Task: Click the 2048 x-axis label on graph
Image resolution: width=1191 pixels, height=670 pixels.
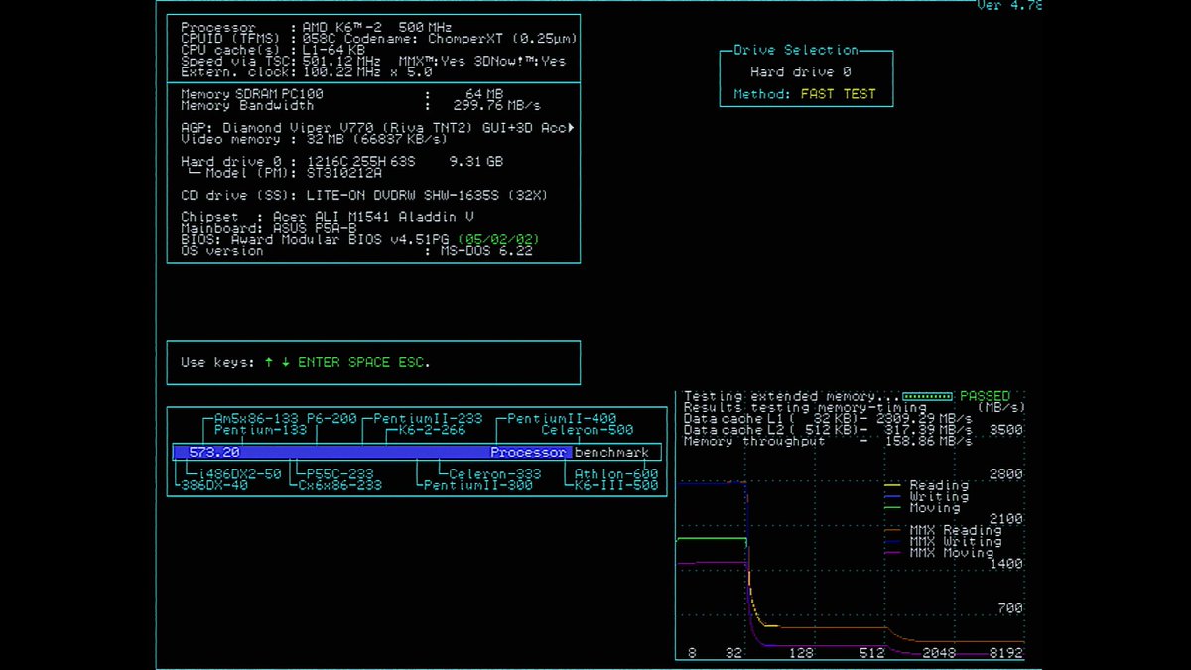Action: click(x=939, y=653)
